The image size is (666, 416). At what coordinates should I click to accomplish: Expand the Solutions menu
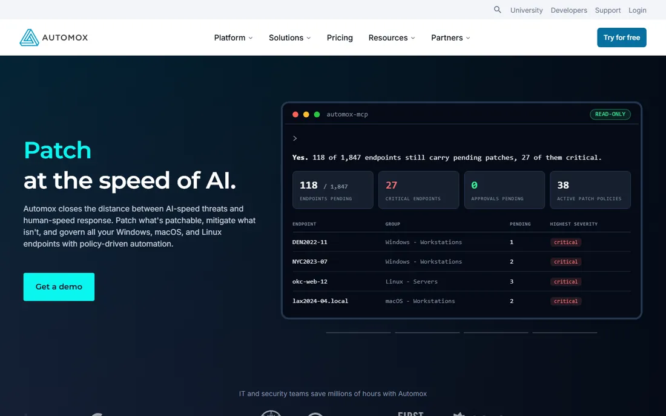(x=289, y=37)
